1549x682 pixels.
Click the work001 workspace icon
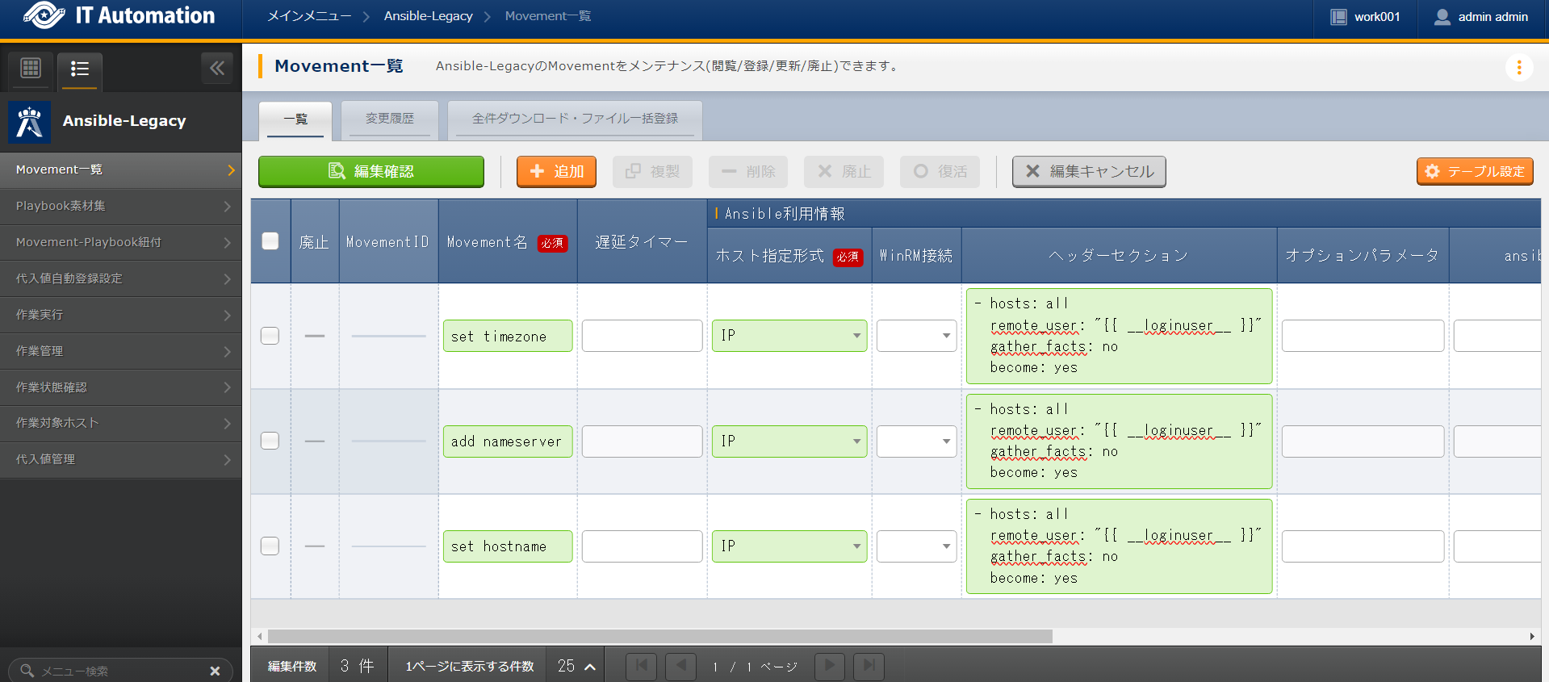pyautogui.click(x=1338, y=17)
